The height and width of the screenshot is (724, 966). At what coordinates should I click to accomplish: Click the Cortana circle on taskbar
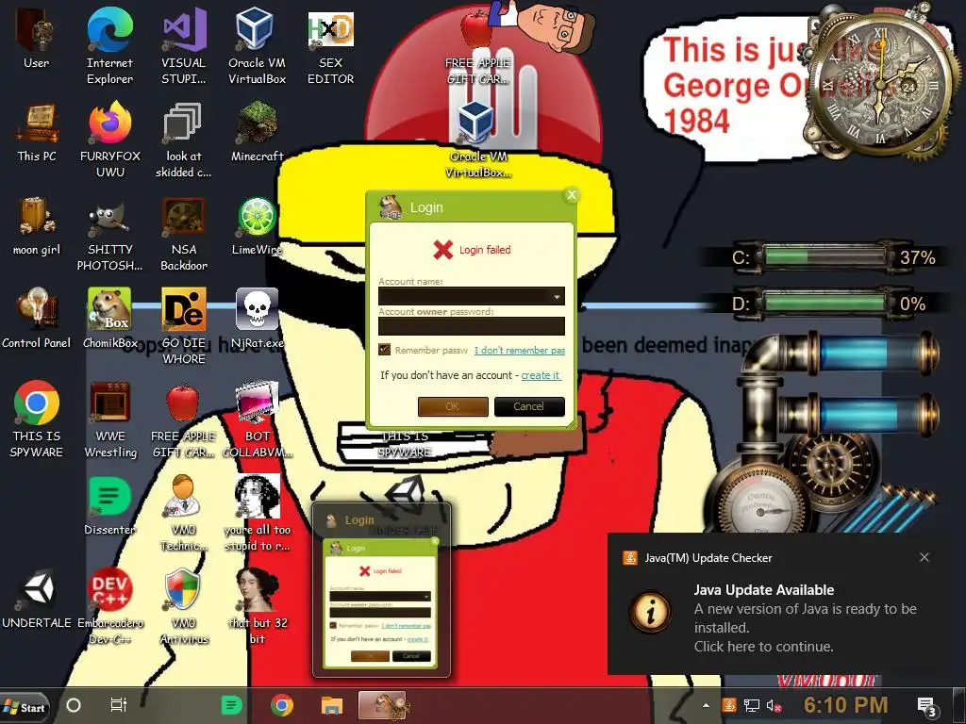click(74, 705)
